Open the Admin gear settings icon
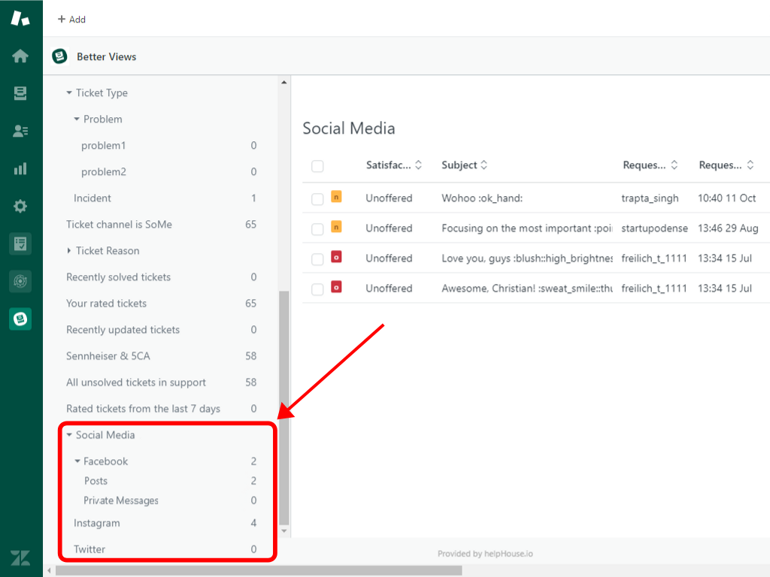Image resolution: width=770 pixels, height=577 pixels. [x=20, y=207]
